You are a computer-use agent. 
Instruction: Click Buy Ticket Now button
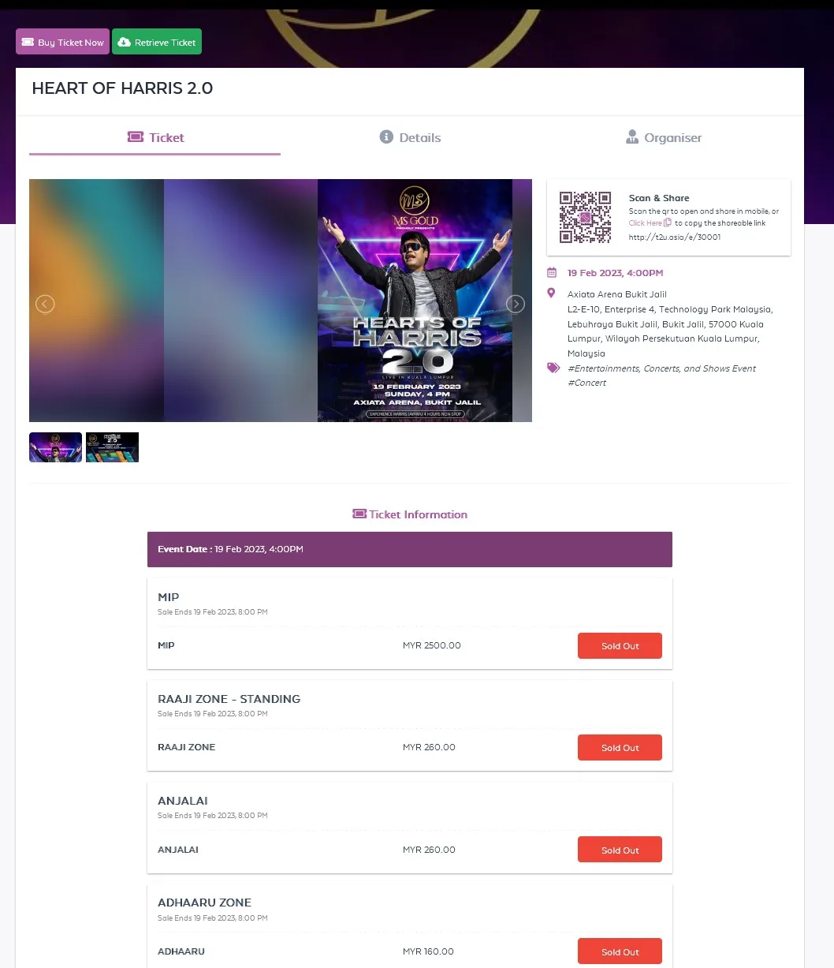[x=62, y=42]
